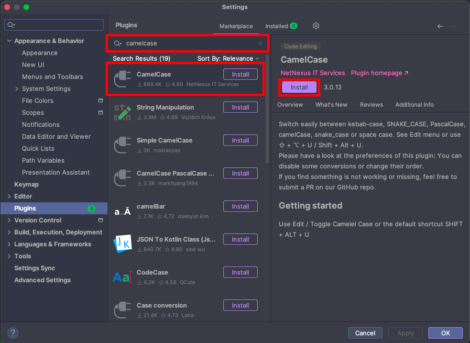Open the New UI settings page
The height and width of the screenshot is (343, 470).
(33, 65)
